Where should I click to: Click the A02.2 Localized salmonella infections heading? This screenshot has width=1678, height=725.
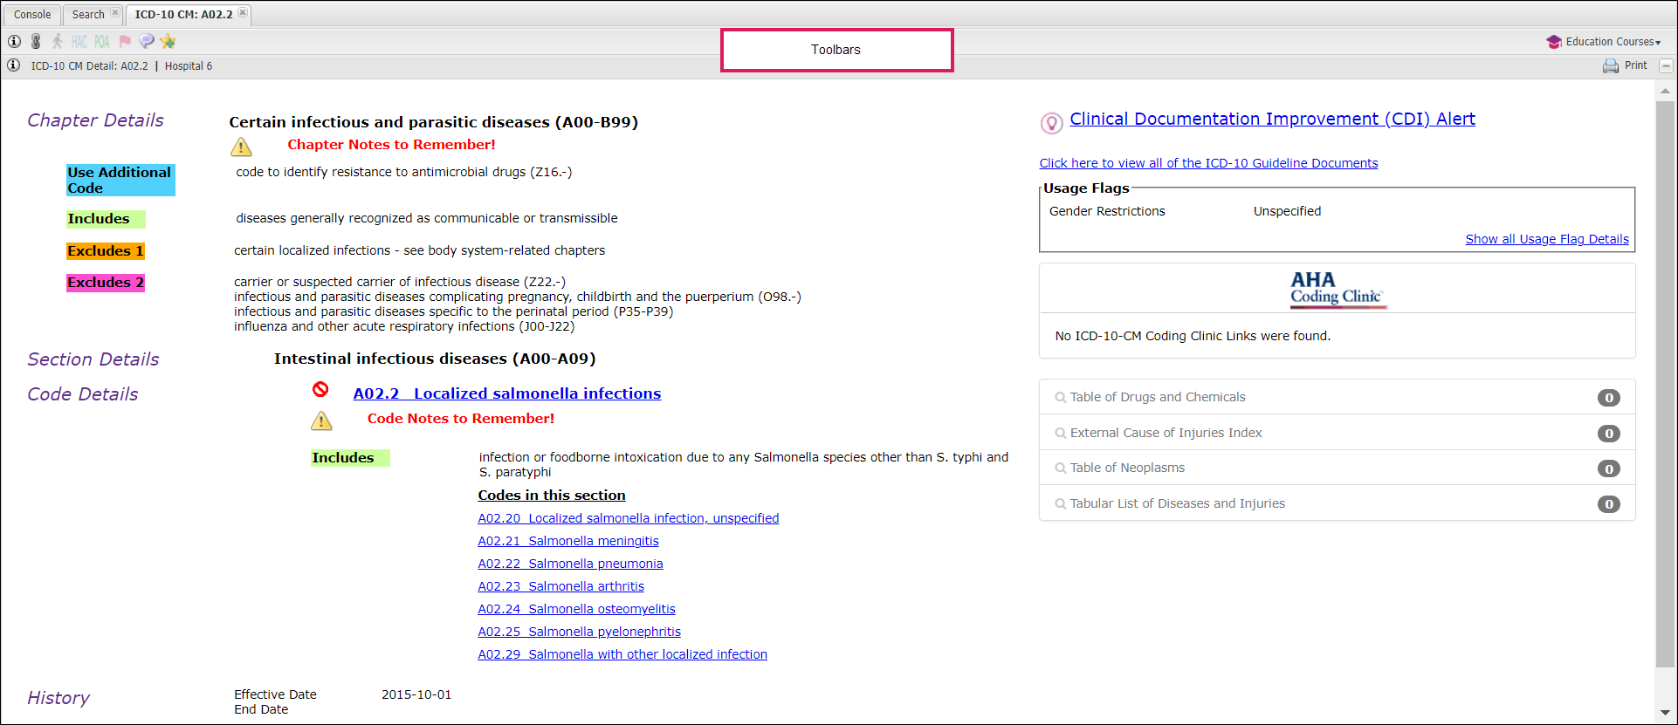click(506, 393)
